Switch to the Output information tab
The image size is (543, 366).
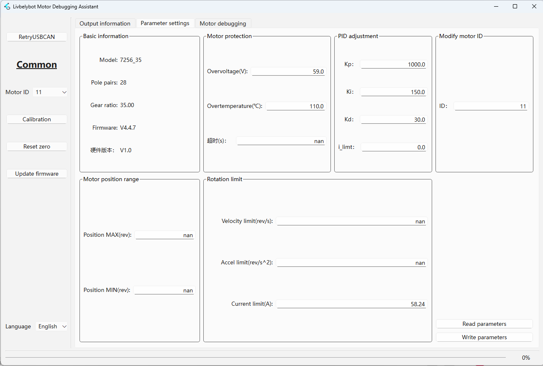(105, 23)
